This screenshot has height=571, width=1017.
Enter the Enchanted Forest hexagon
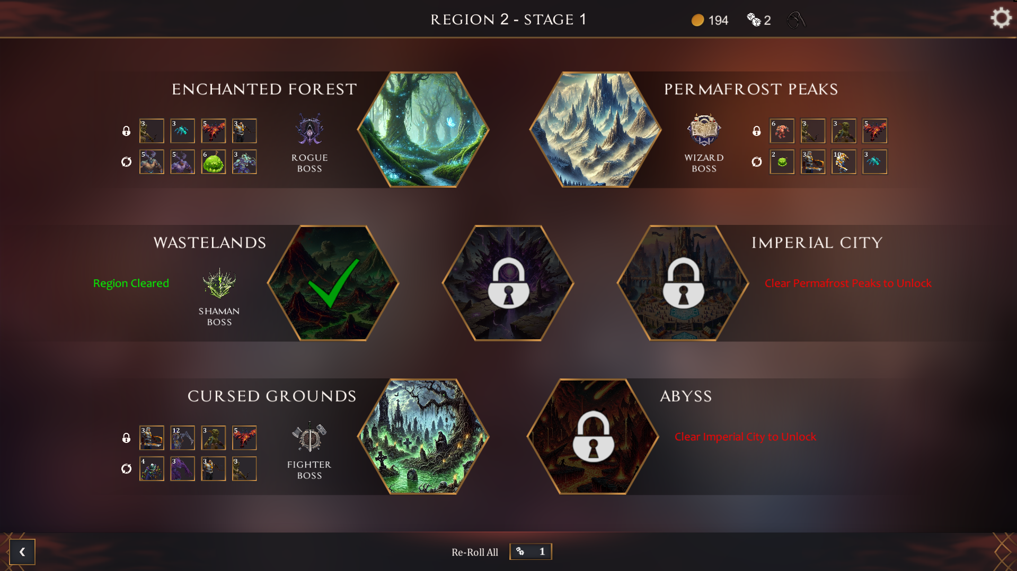click(x=423, y=130)
